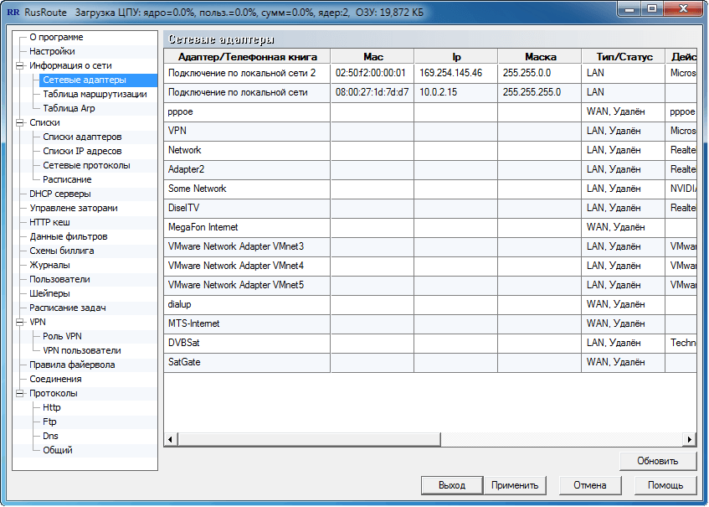This screenshot has width=709, height=507.
Task: Click the IP 10.0.2.15 cell
Action: tap(456, 92)
